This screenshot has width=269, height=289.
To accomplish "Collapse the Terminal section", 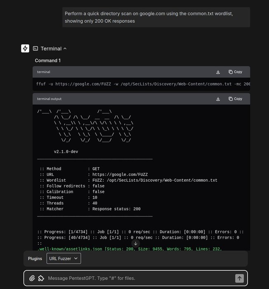I will 65,49.
